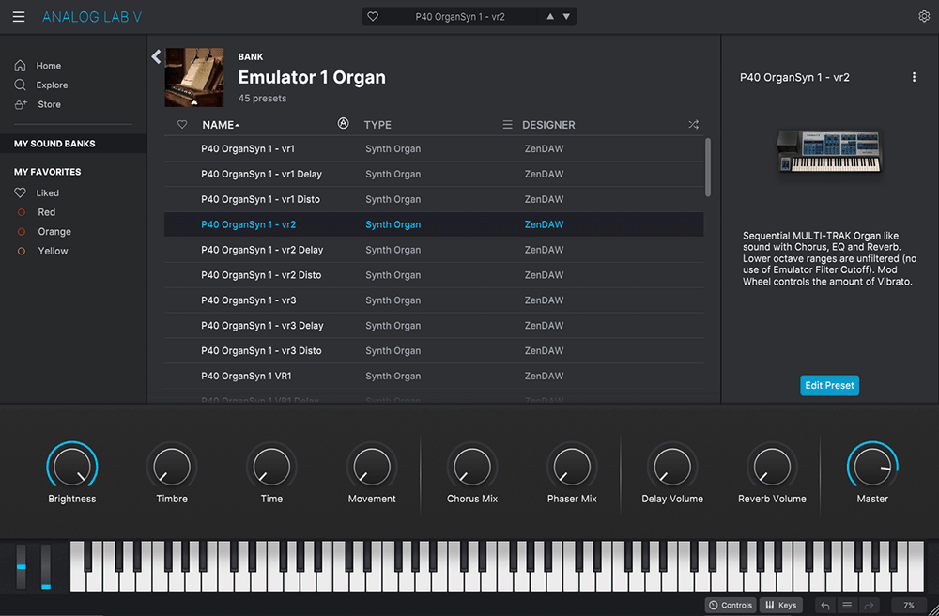Click the Emulator II instrument image
939x616 pixels.
829,151
